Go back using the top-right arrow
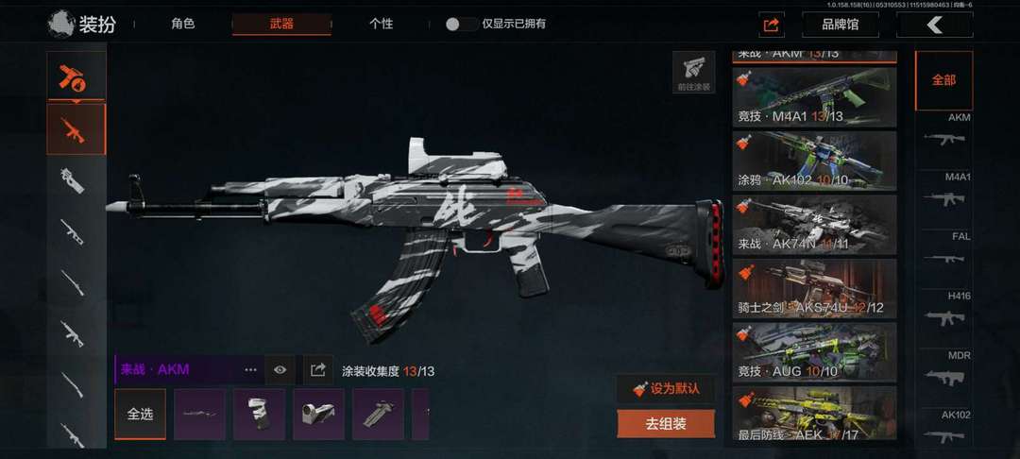The image size is (1020, 459). pos(935,25)
